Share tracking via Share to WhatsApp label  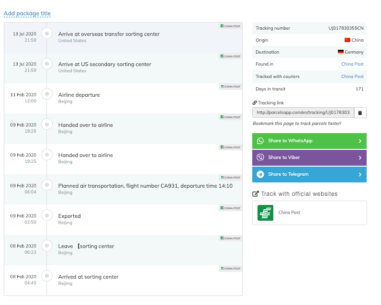coord(290,141)
